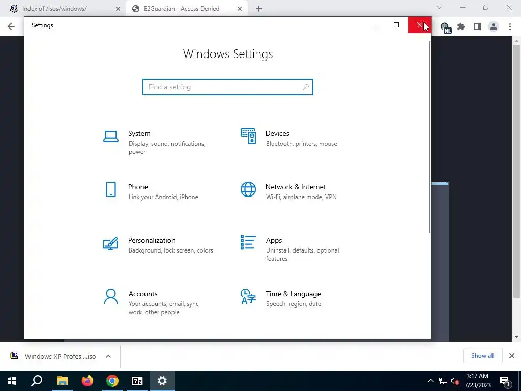This screenshot has height=391, width=521.
Task: Click muted volume tray icon
Action: pos(455,381)
